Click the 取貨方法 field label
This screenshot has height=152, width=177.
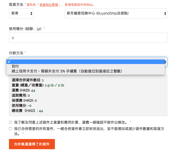[16, 5]
